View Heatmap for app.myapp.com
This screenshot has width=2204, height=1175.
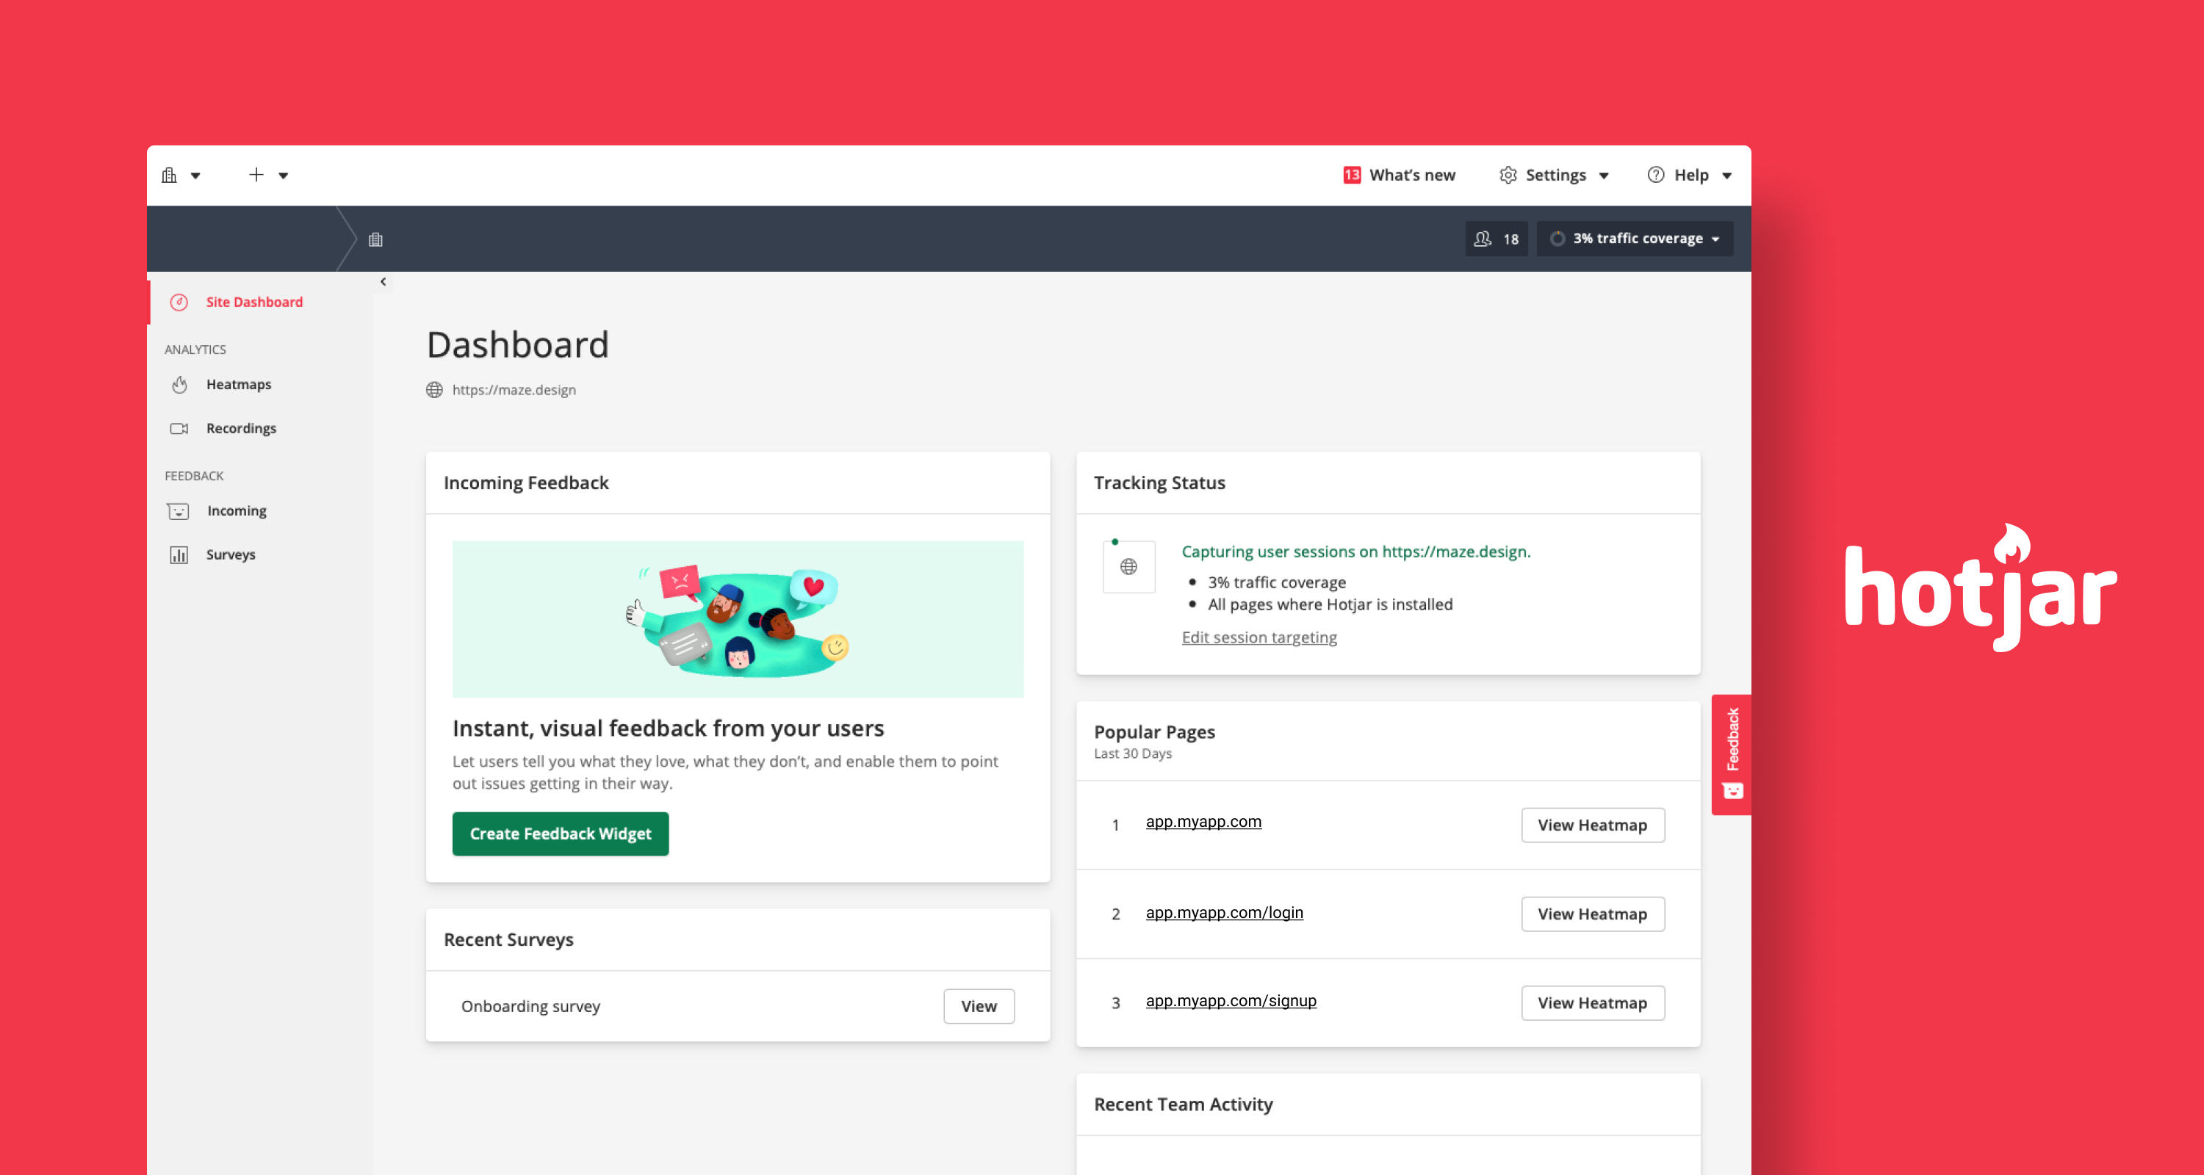pyautogui.click(x=1592, y=825)
